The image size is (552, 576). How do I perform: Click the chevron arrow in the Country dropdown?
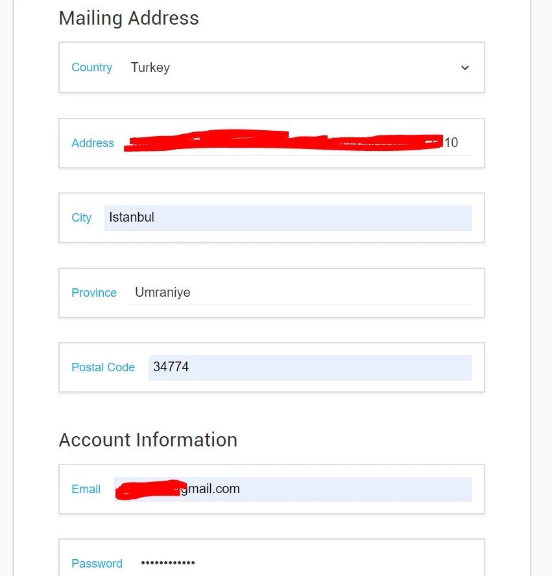pos(464,68)
